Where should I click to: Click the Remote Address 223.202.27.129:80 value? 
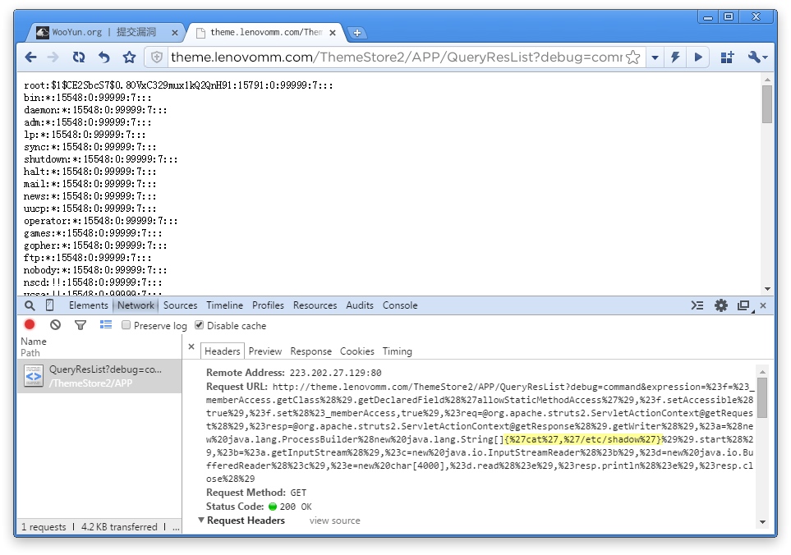[335, 373]
